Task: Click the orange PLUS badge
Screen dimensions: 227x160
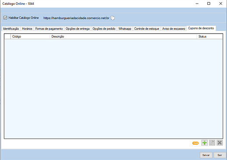Action: click(195, 143)
